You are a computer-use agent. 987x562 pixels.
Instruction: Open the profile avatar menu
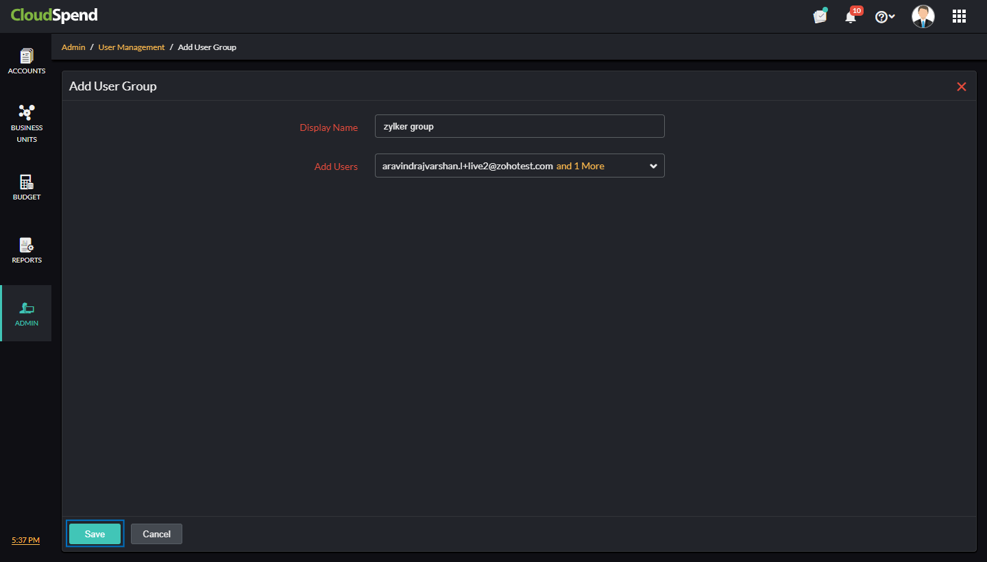(923, 16)
